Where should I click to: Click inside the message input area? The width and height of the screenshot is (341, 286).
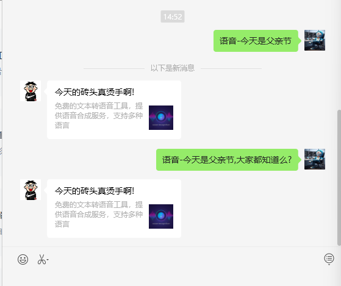tap(171, 277)
